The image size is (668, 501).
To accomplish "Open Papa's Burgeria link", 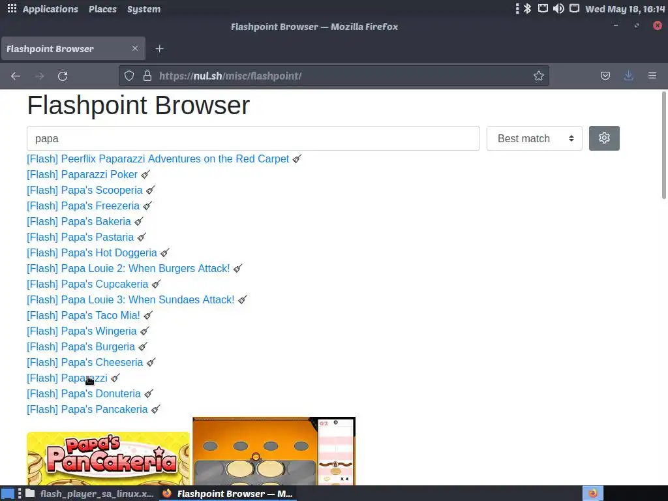I will click(81, 347).
